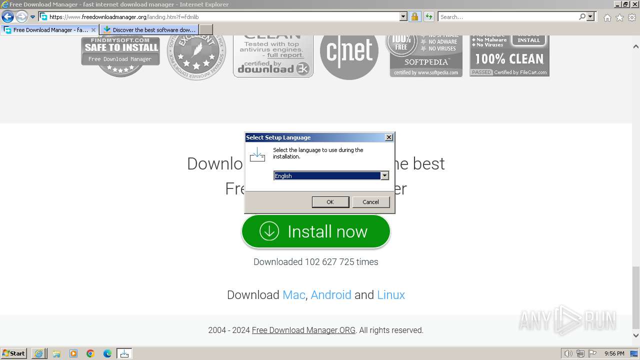640x360 pixels.
Task: Open Favorites star icon
Action: pos(619,17)
